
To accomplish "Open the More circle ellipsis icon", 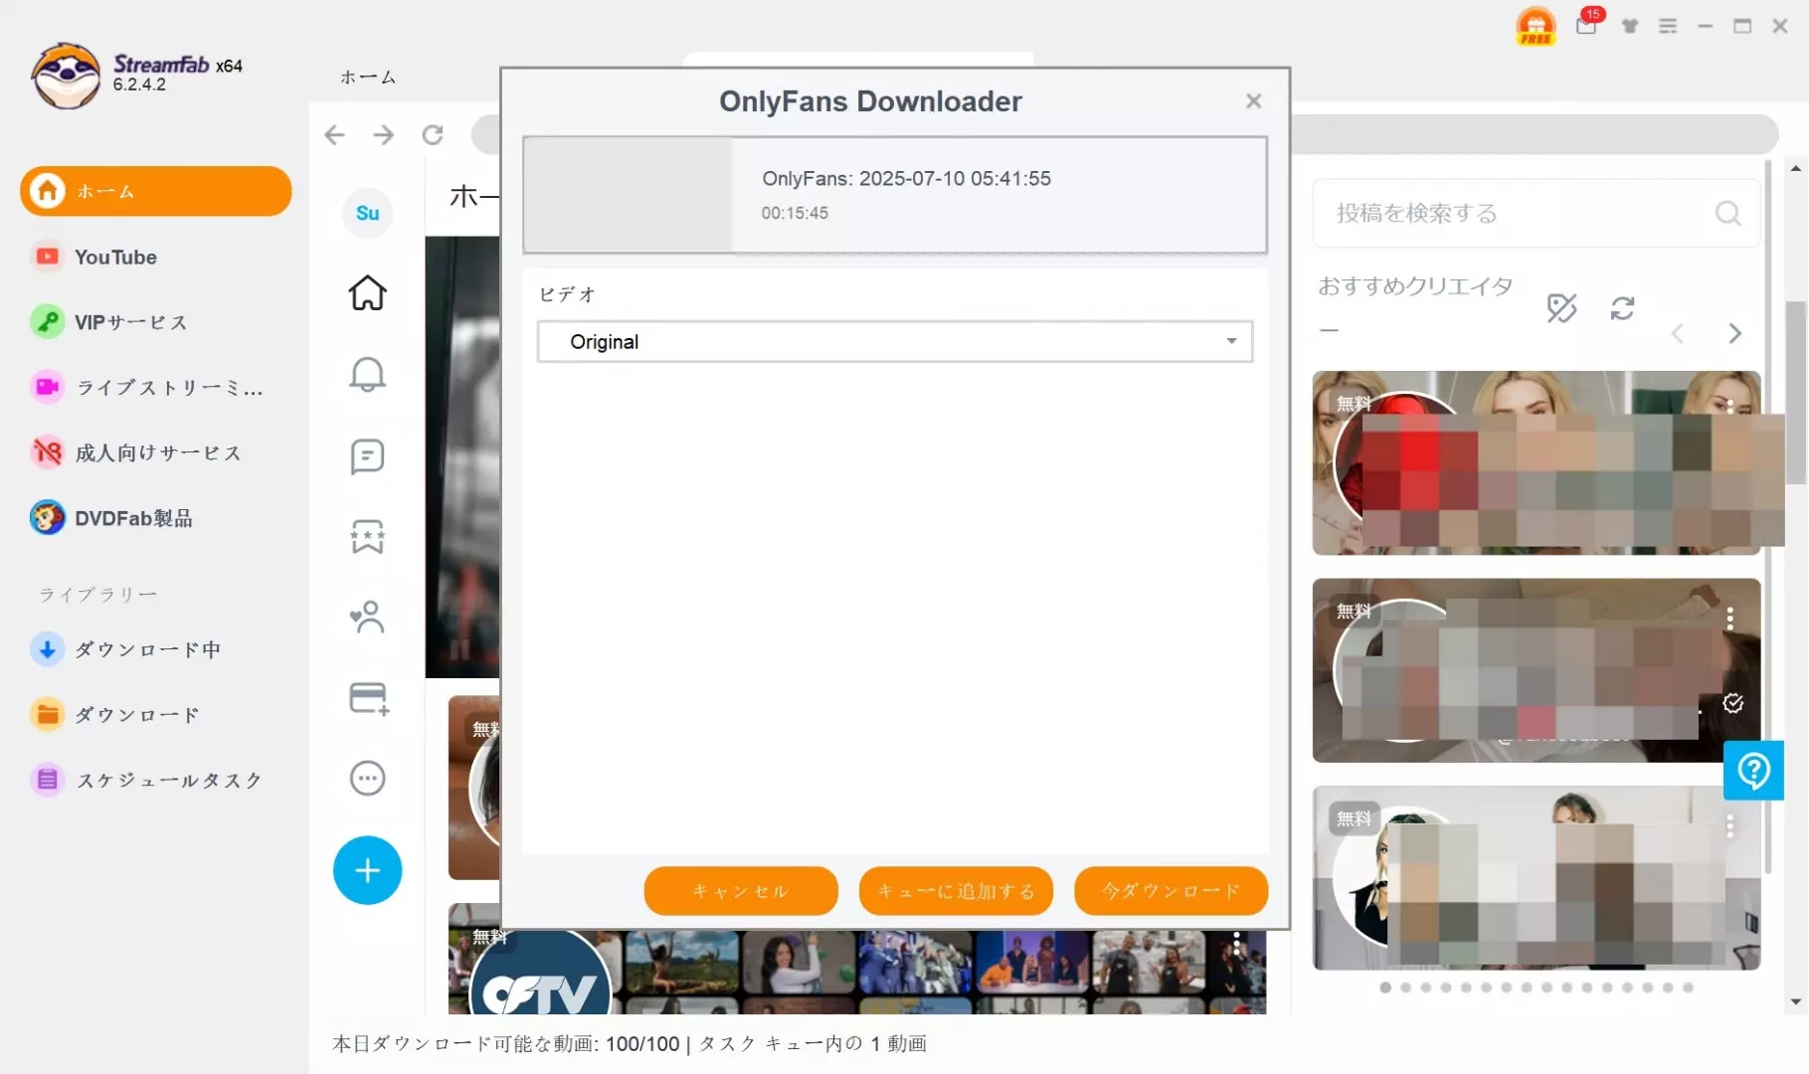I will (367, 778).
